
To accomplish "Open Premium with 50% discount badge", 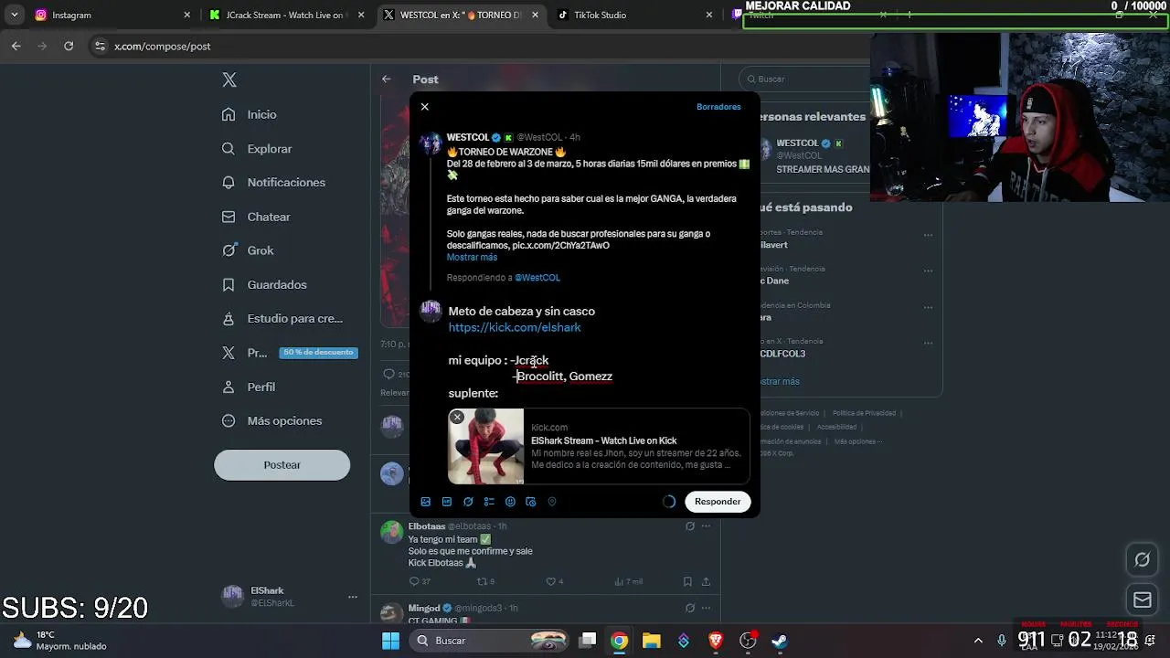I will [x=289, y=353].
